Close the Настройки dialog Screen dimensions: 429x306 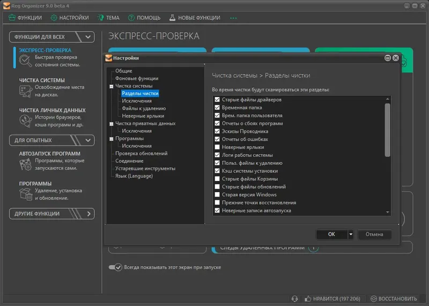[x=396, y=58]
